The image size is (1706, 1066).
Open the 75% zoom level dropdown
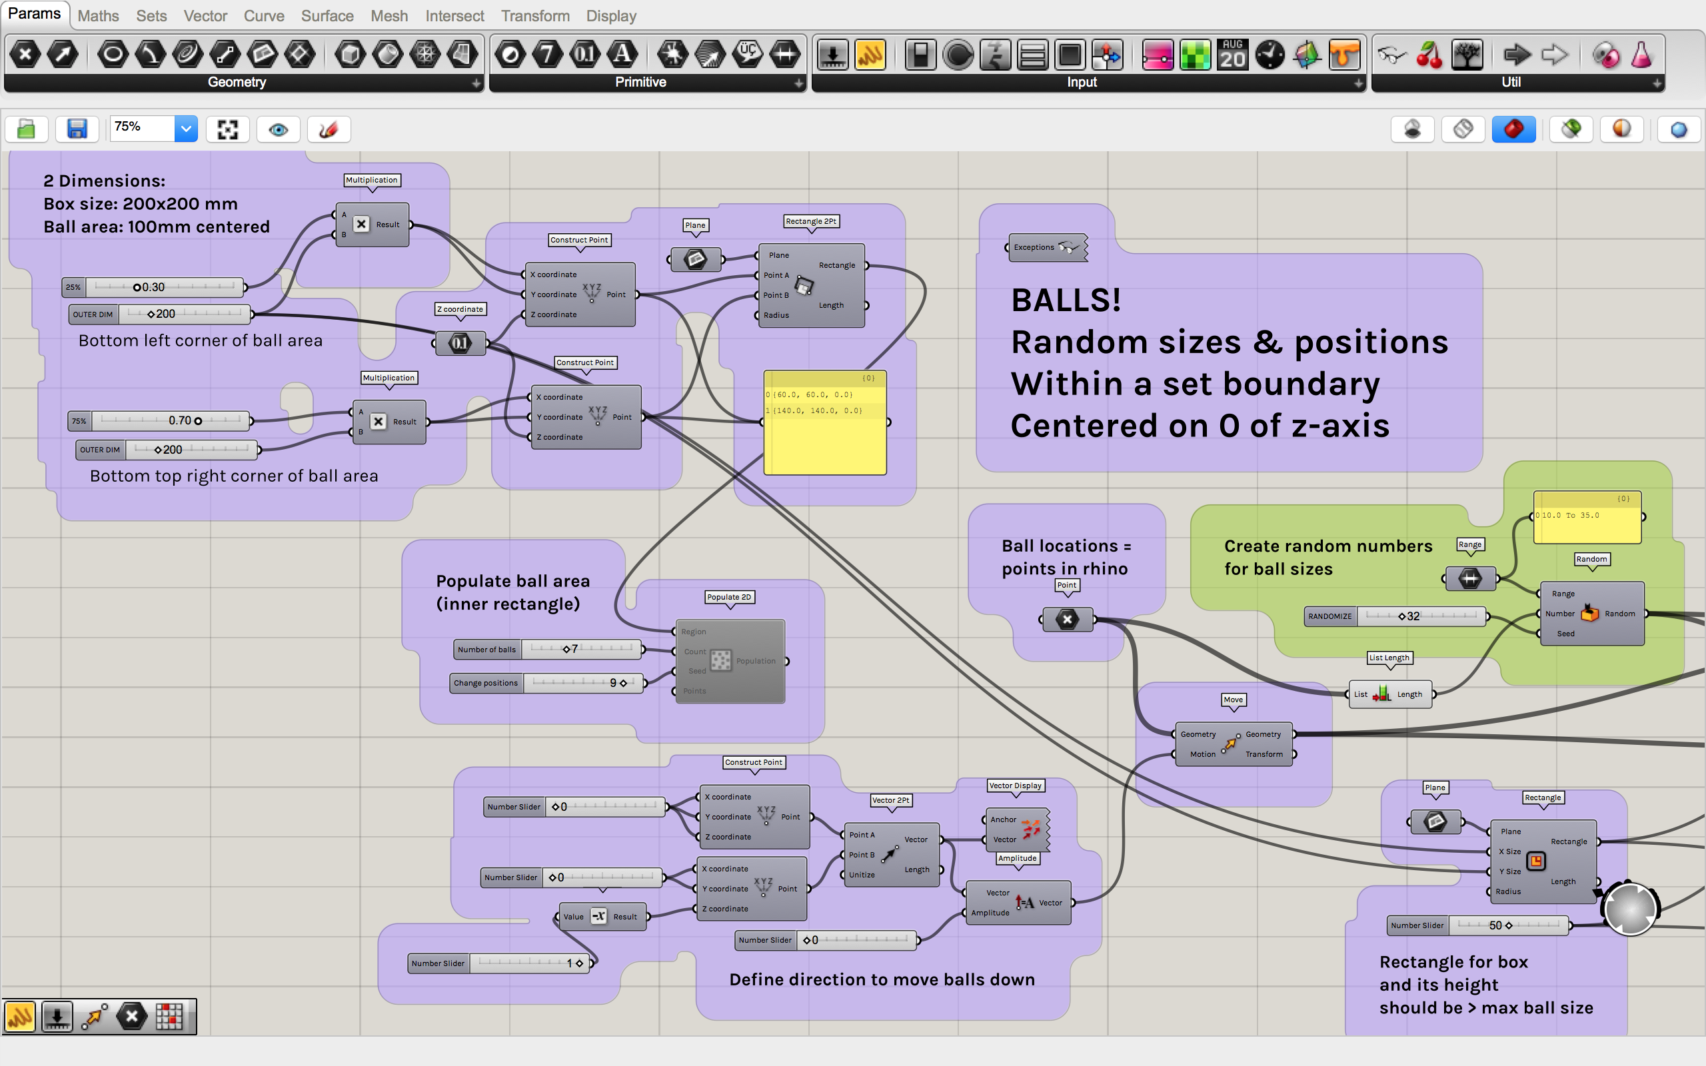click(186, 129)
